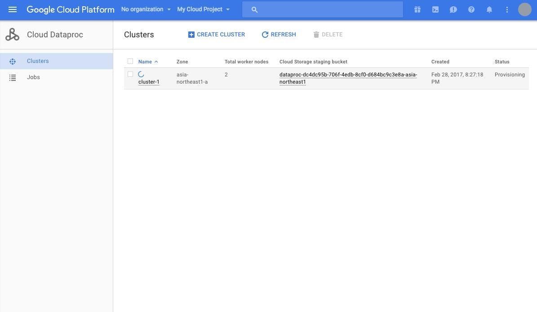Screen dimensions: 537x312
Task: Click the worker nodes value 2
Action: click(x=226, y=74)
